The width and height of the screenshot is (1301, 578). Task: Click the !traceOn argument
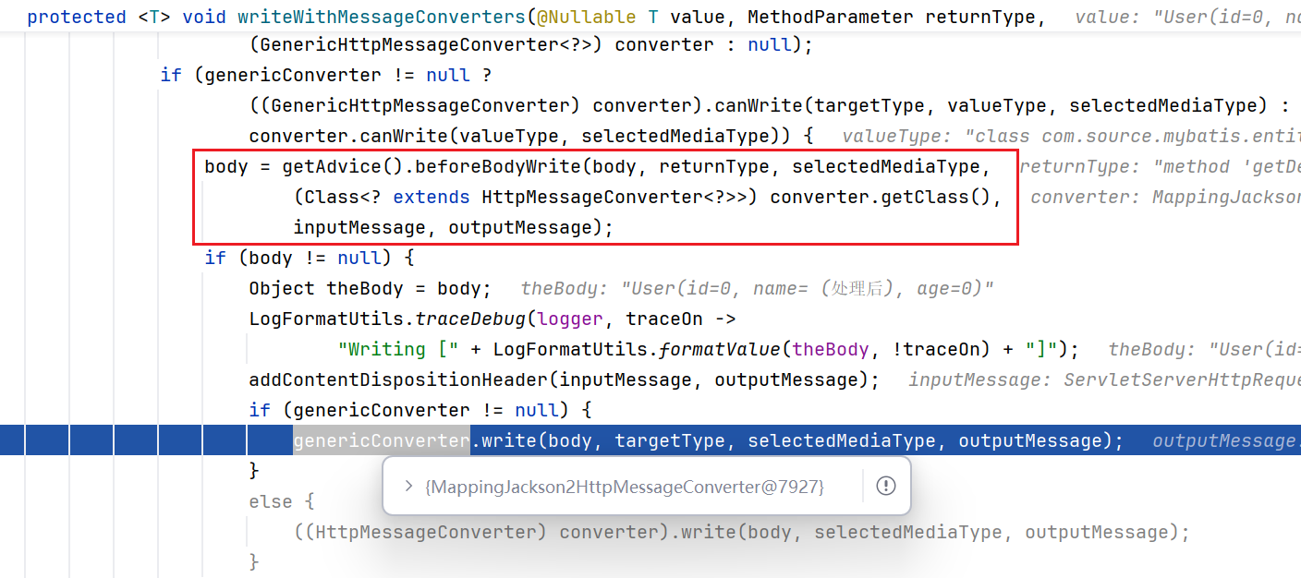[934, 349]
